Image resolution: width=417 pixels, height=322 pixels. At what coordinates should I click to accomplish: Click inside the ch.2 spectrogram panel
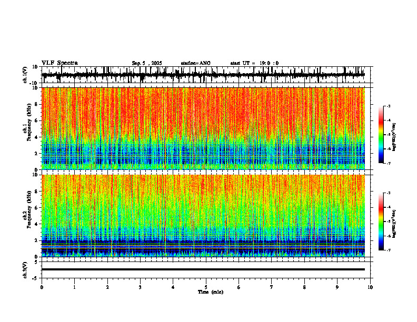click(x=203, y=216)
